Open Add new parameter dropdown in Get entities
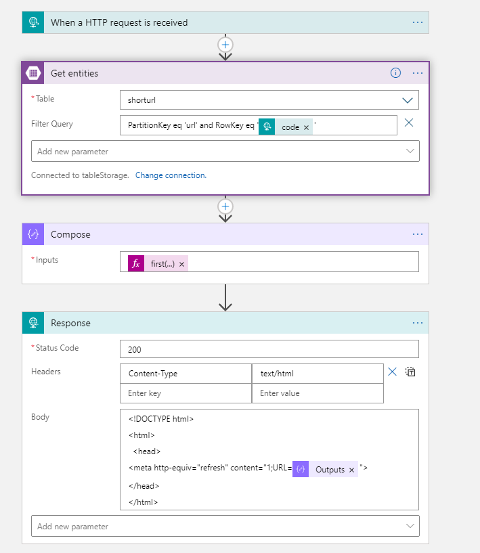This screenshot has width=480, height=553. tap(225, 152)
